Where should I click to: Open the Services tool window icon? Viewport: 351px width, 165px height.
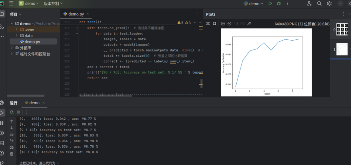coord(2,133)
